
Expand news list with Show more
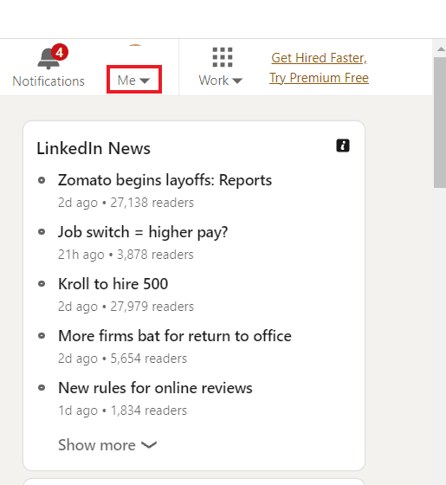107,445
